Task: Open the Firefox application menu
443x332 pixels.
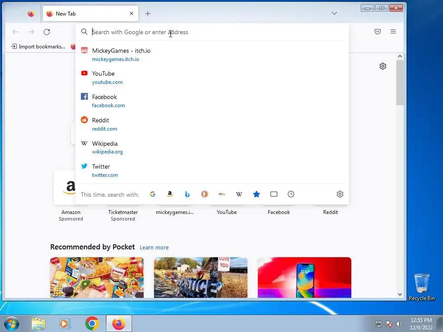Action: [393, 32]
